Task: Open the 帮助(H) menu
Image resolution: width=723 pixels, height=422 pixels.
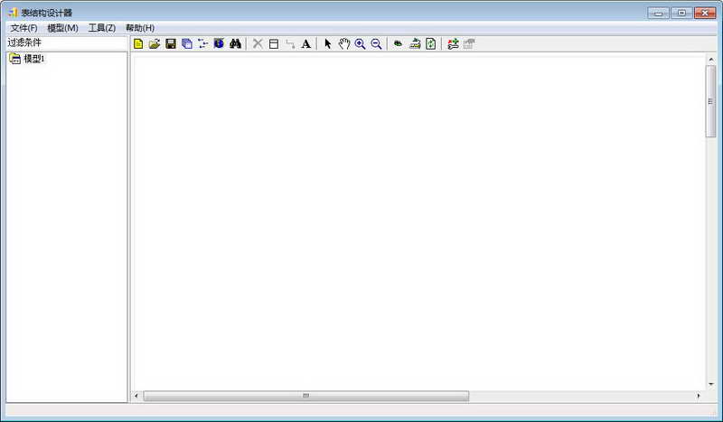Action: [x=140, y=28]
